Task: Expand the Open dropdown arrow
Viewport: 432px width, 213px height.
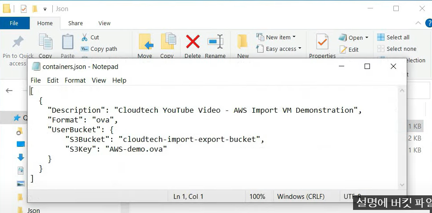Action: pos(367,38)
